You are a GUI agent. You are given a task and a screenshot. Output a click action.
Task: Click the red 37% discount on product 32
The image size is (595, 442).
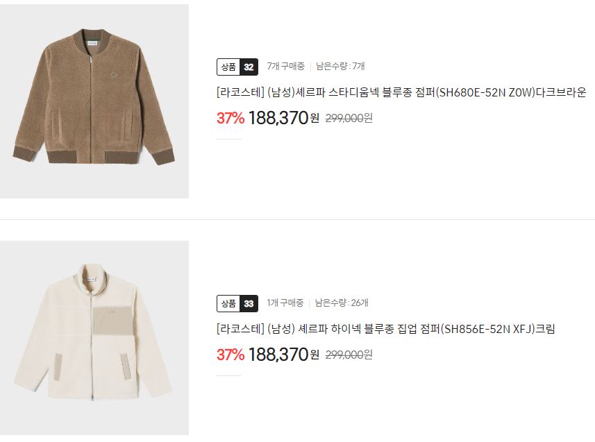coord(231,118)
